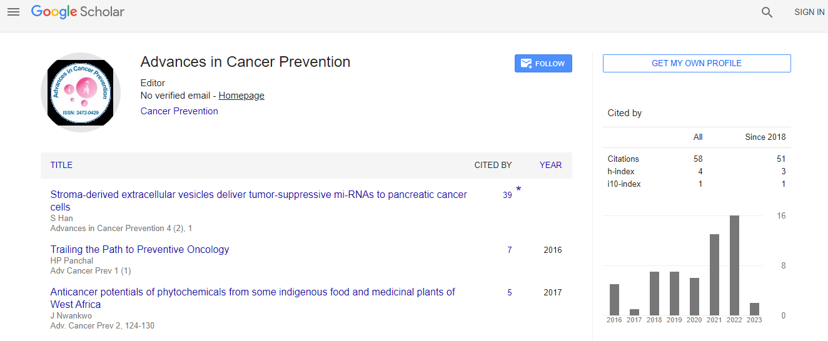Click the 2022 bar in citation chart
The height and width of the screenshot is (341, 828).
coord(734,265)
